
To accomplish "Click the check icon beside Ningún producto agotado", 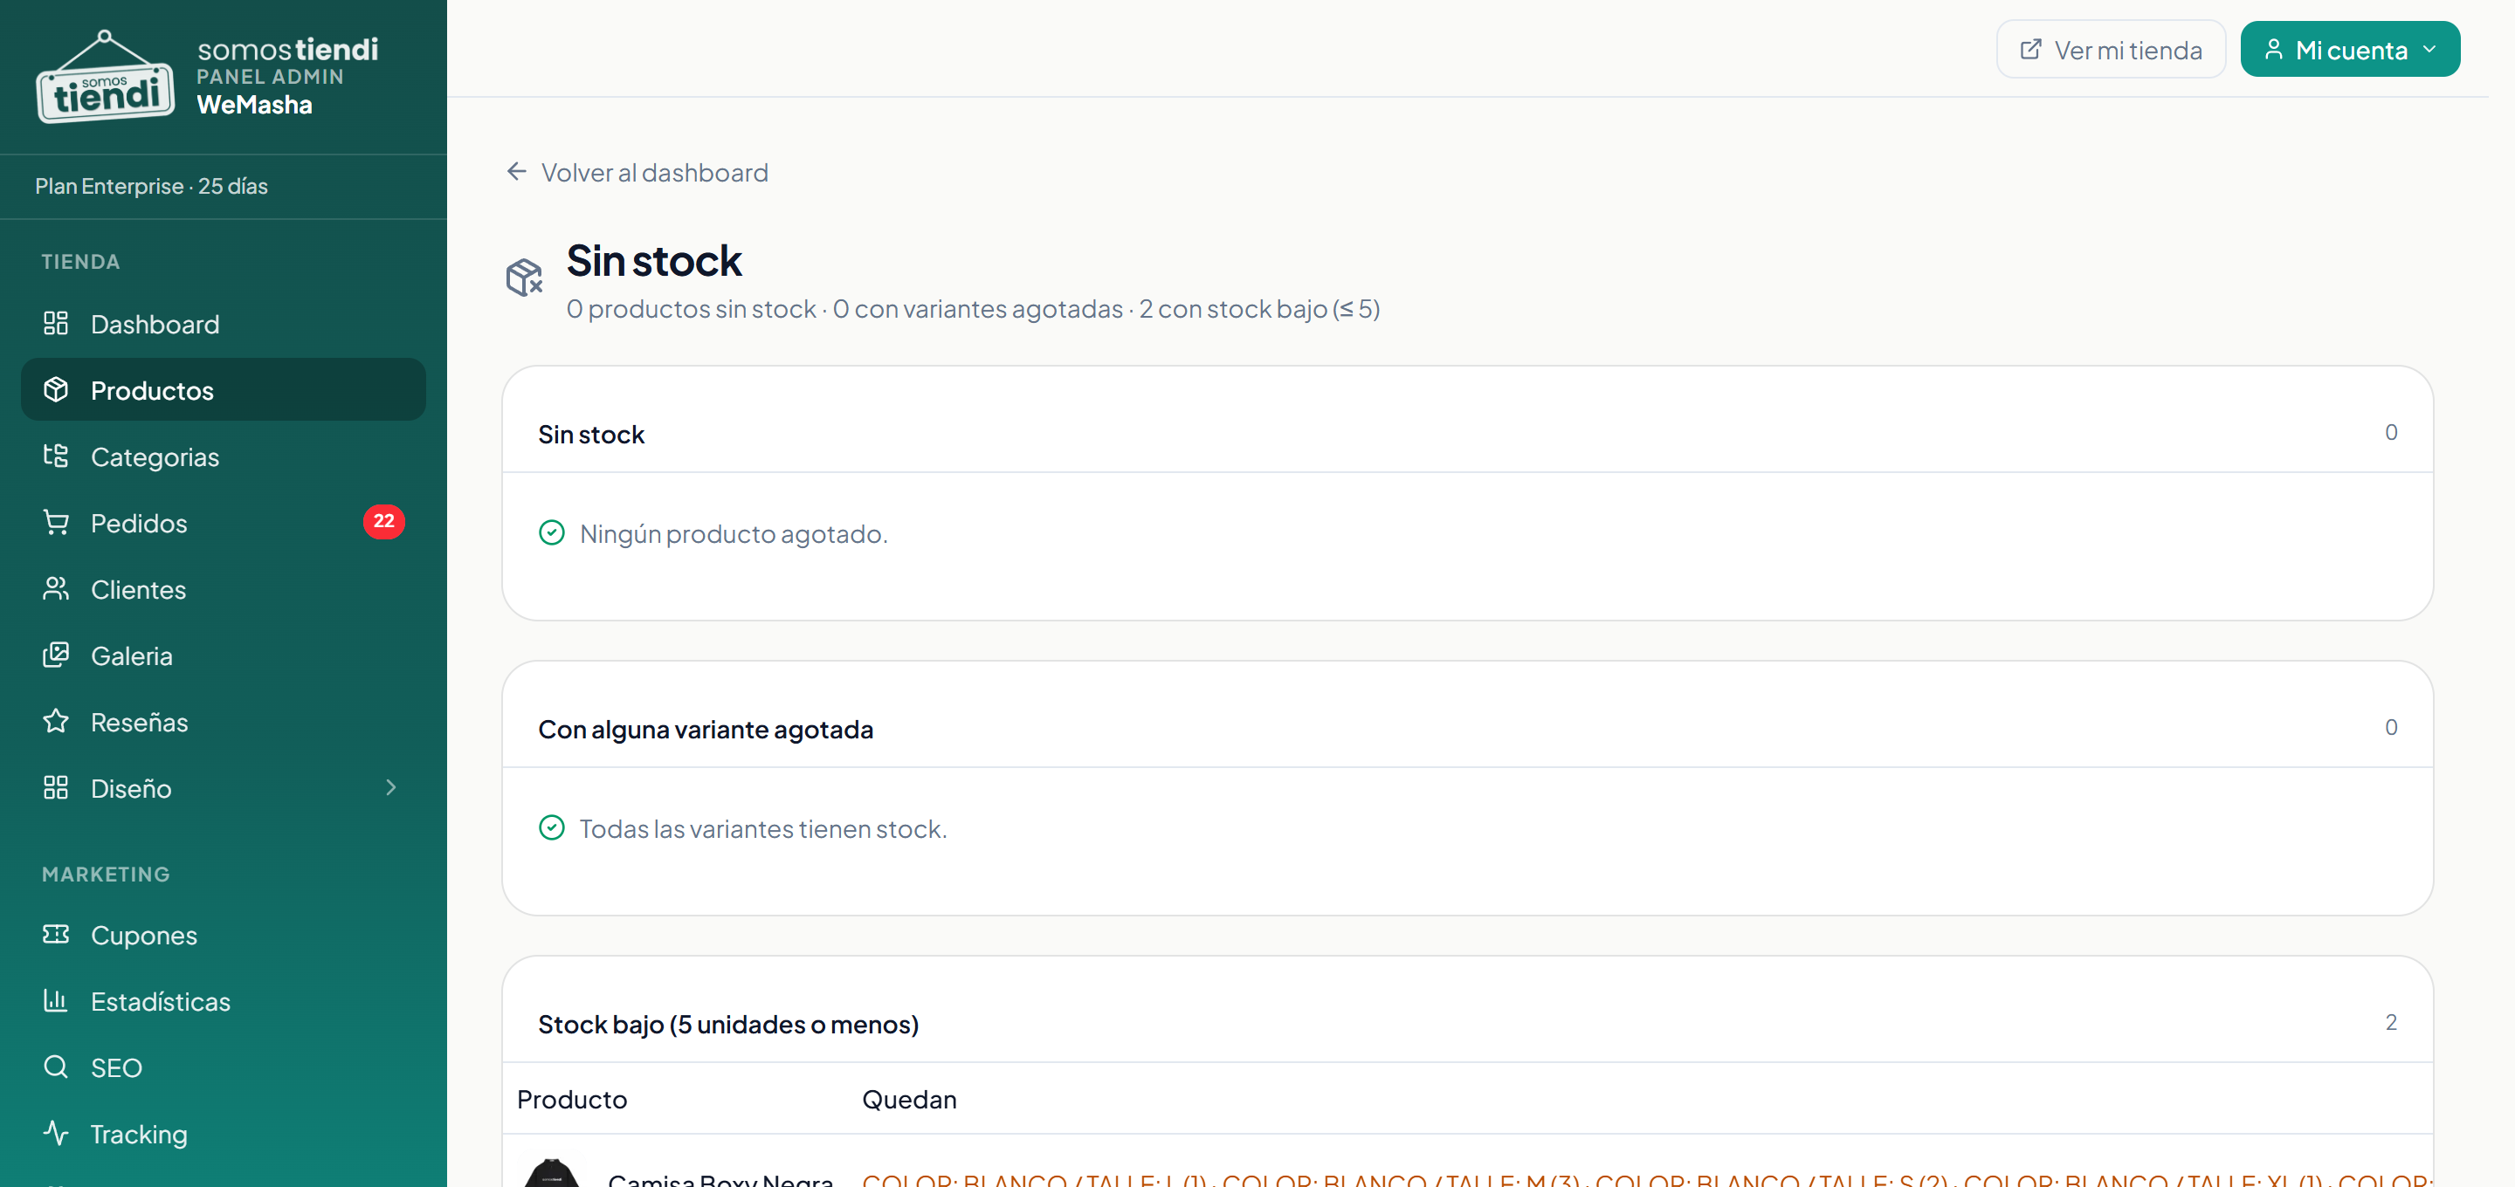I will pos(552,533).
